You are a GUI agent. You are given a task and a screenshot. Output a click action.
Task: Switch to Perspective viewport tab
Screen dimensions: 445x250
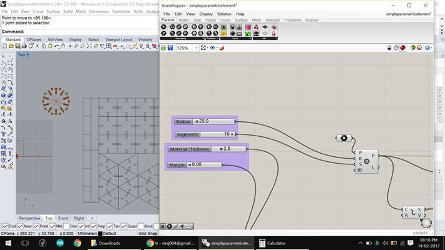coord(29,218)
